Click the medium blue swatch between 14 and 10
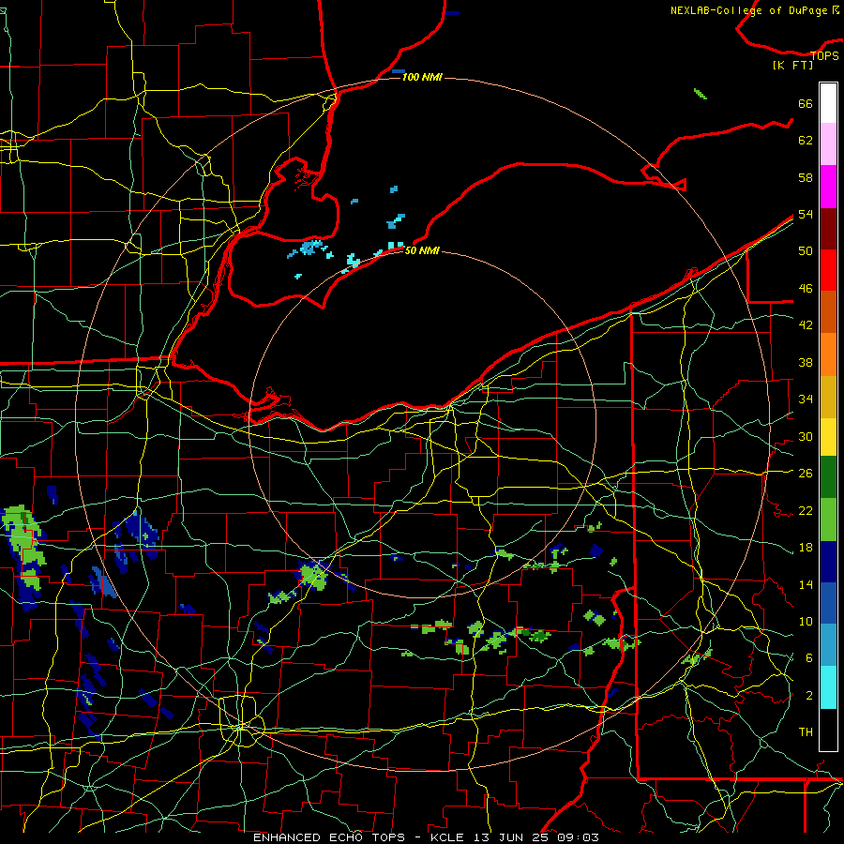The image size is (844, 844). 828,603
